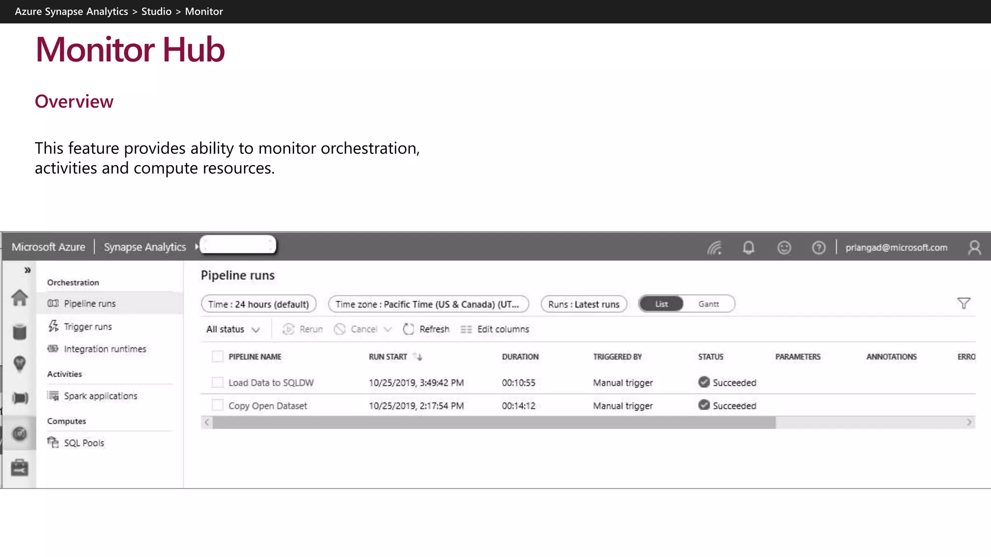
Task: Expand the Cancel dropdown arrow
Action: pos(388,329)
